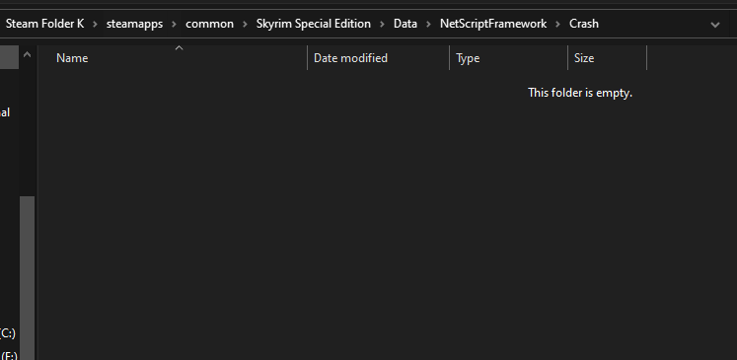
Task: Expand chevron after Data
Action: click(x=428, y=24)
